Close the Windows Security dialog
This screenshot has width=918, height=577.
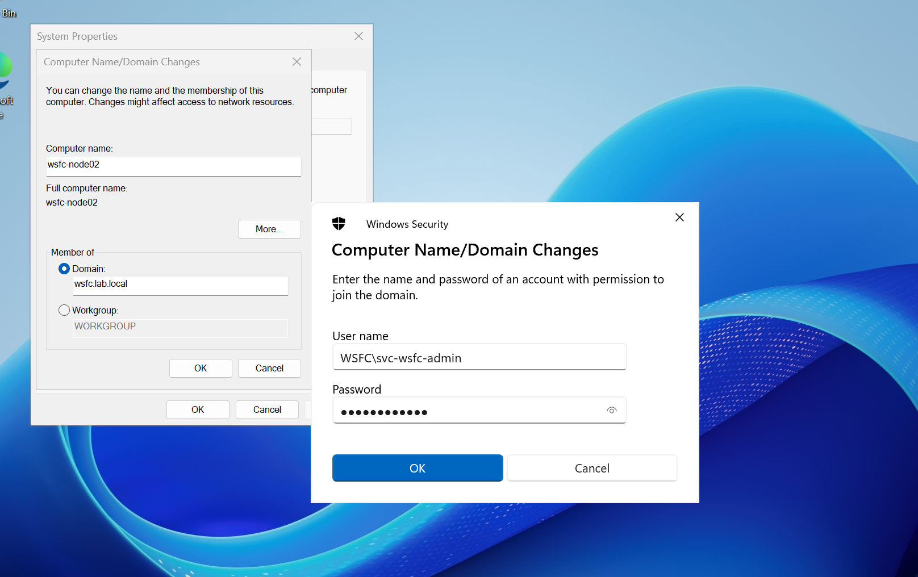(x=679, y=218)
